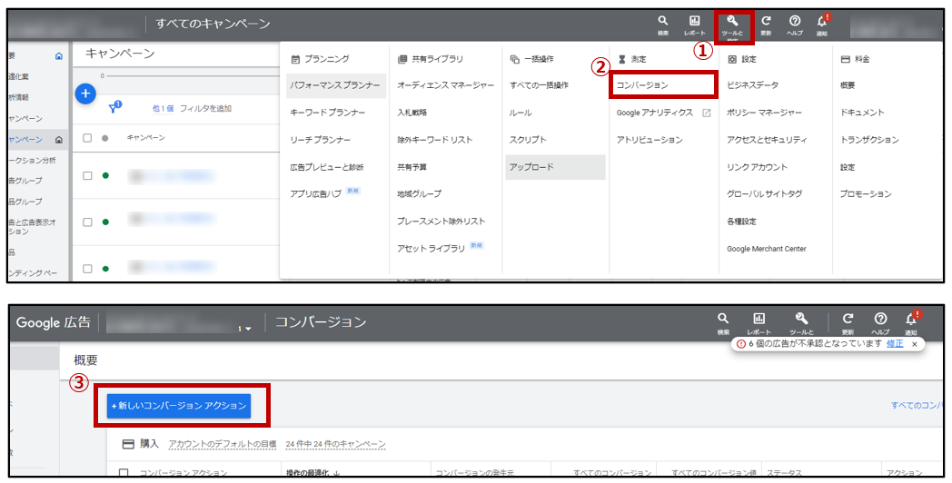Image resolution: width=952 pixels, height=483 pixels.
Task: Open オーディエンス マネージャー
Action: (x=446, y=85)
